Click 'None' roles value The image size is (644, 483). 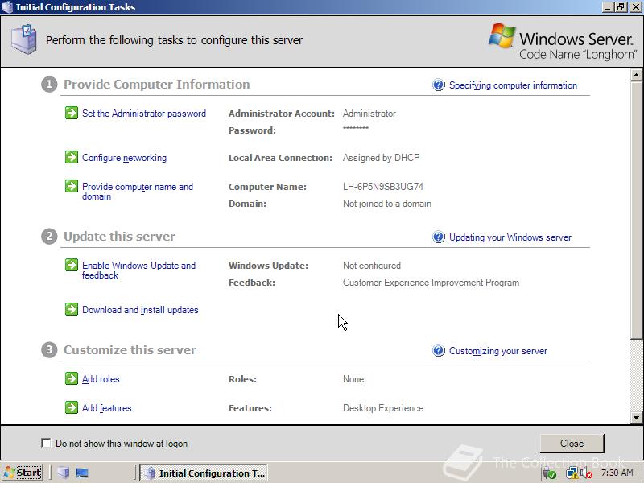pos(353,379)
